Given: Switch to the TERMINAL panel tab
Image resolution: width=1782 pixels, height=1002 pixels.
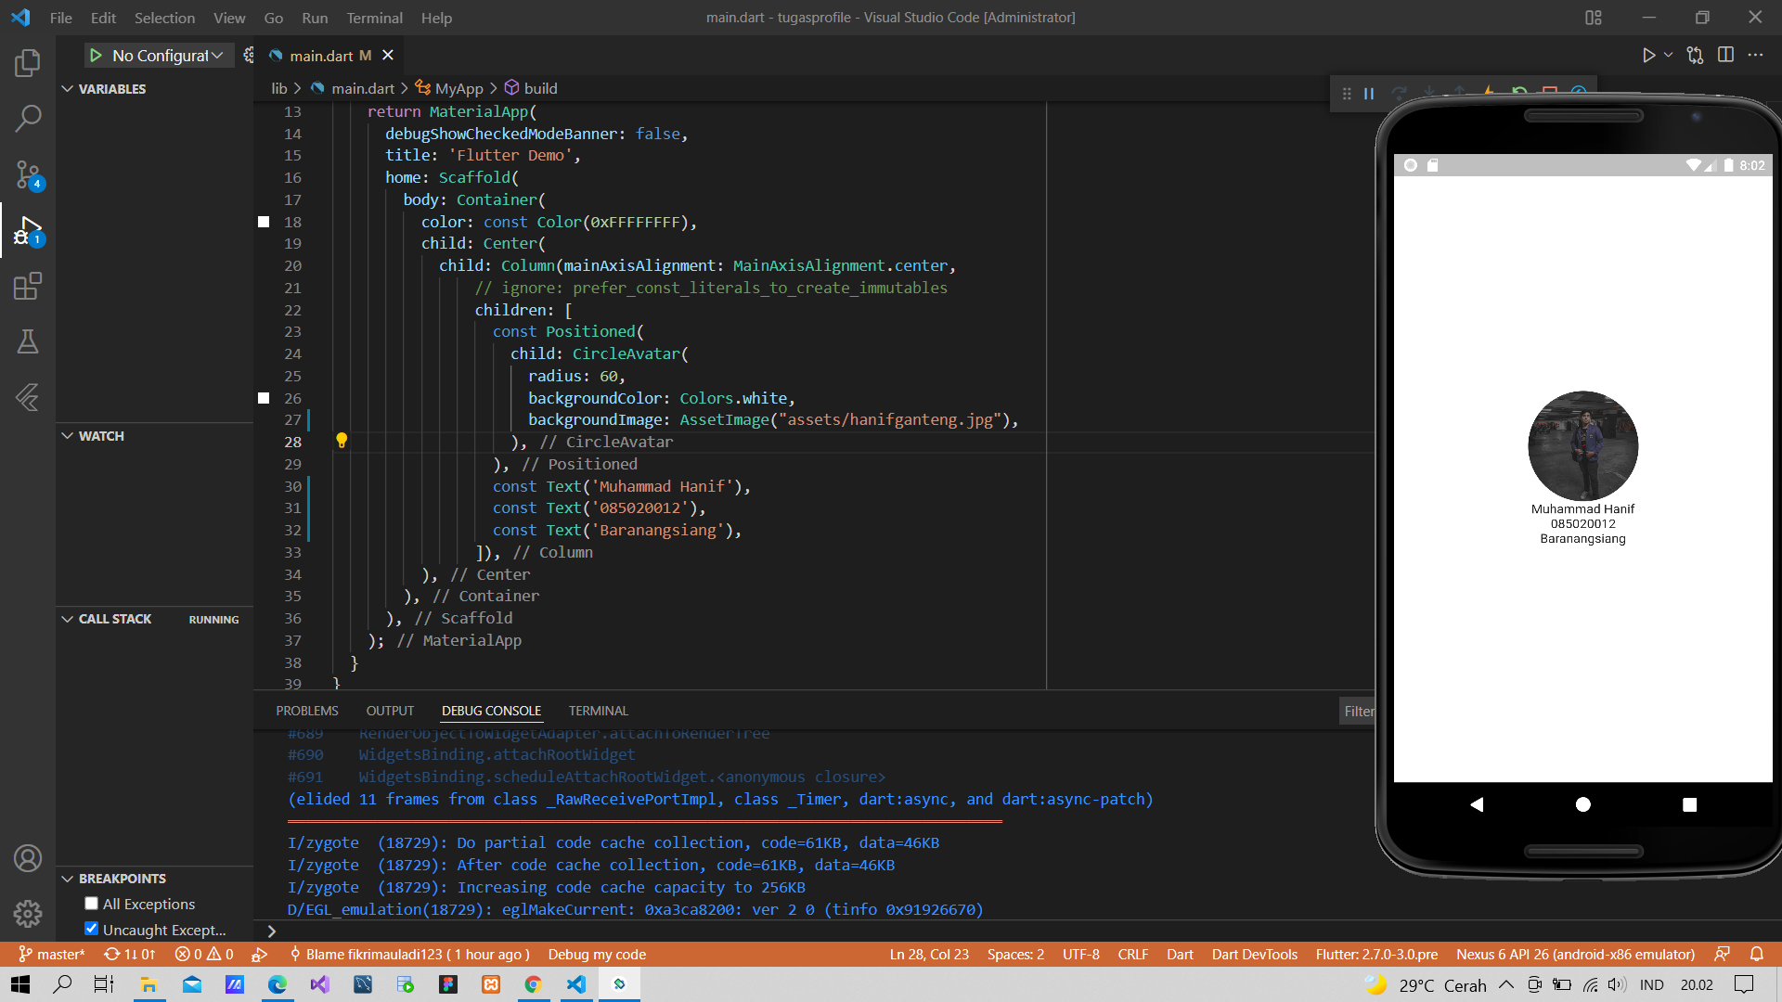Looking at the screenshot, I should coord(598,711).
